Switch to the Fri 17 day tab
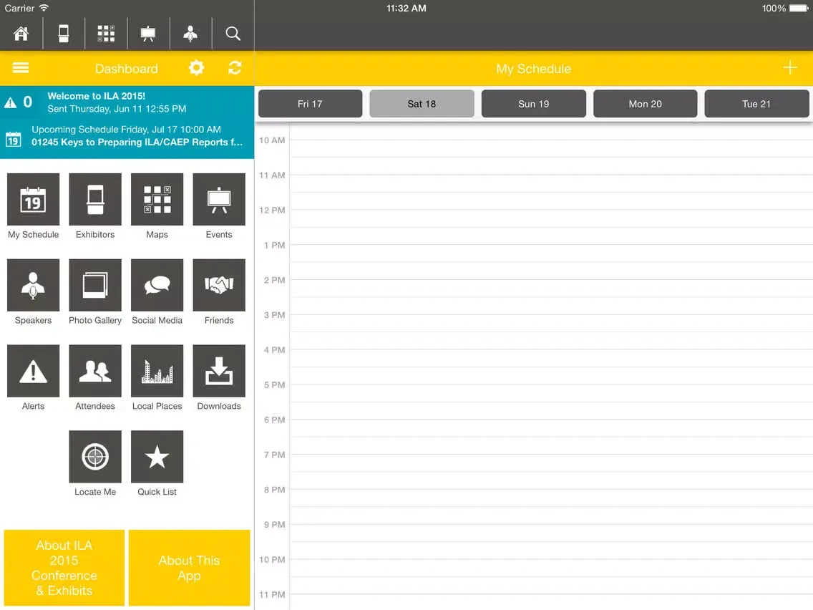813x610 pixels. (x=310, y=104)
